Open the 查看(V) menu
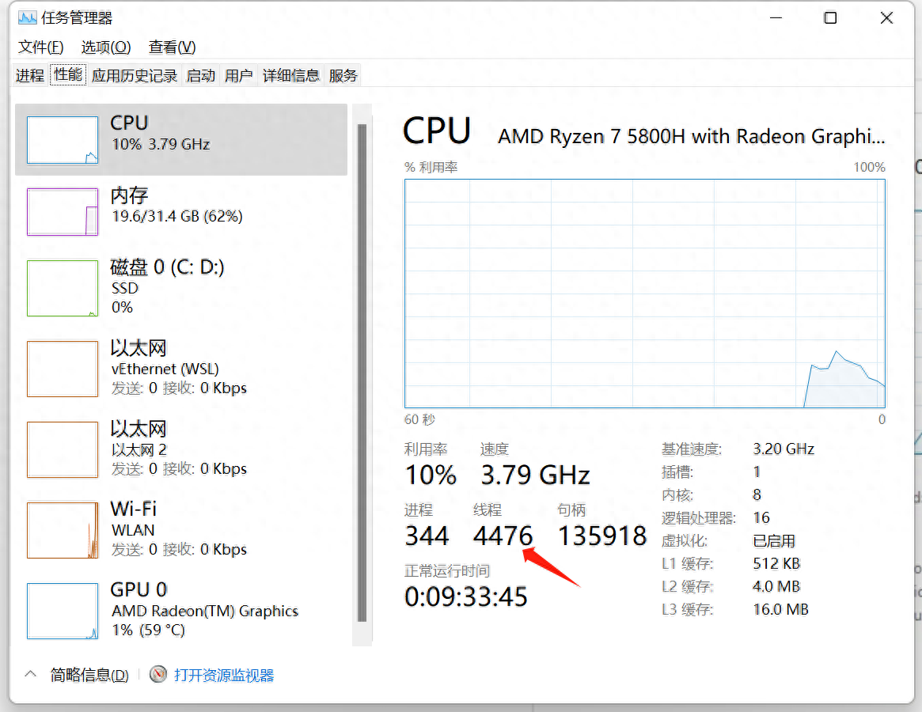Viewport: 922px width, 712px height. click(x=173, y=47)
